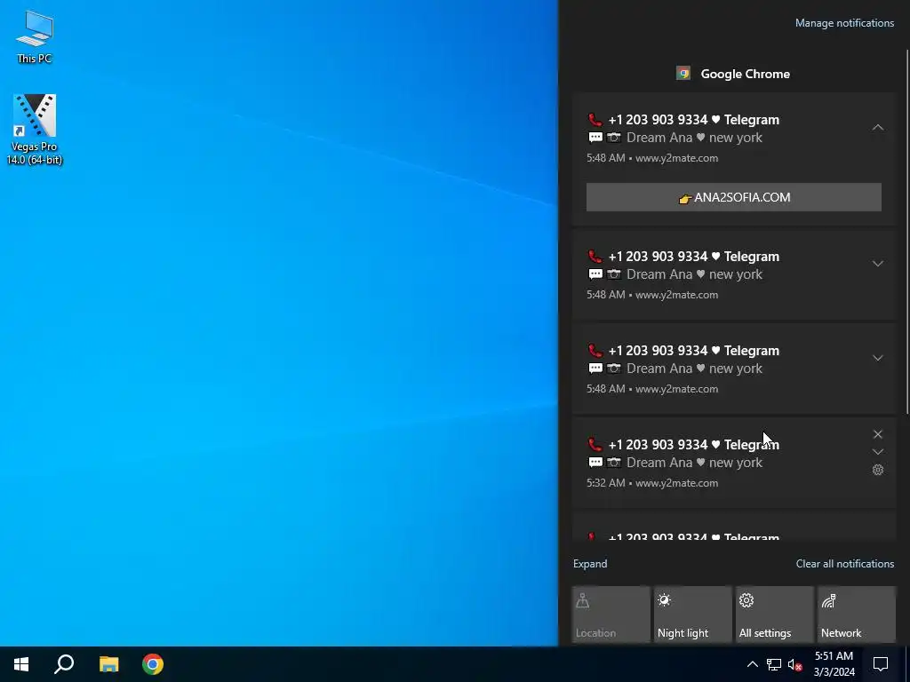Open Manage notifications link
Viewport: 910px width, 682px height.
[844, 23]
